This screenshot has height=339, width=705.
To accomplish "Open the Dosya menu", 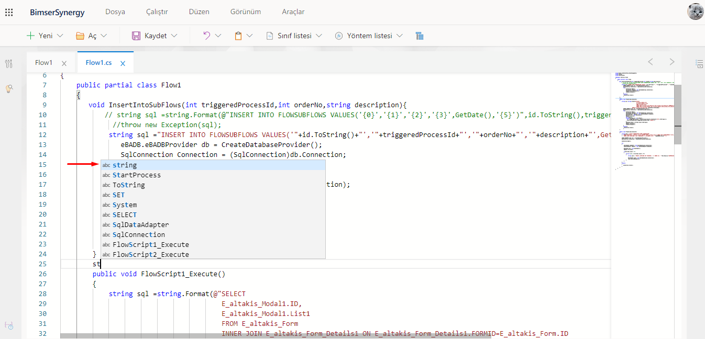I will [115, 12].
